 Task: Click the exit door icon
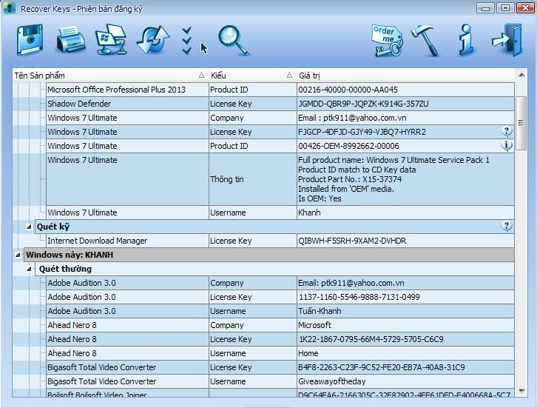click(507, 40)
